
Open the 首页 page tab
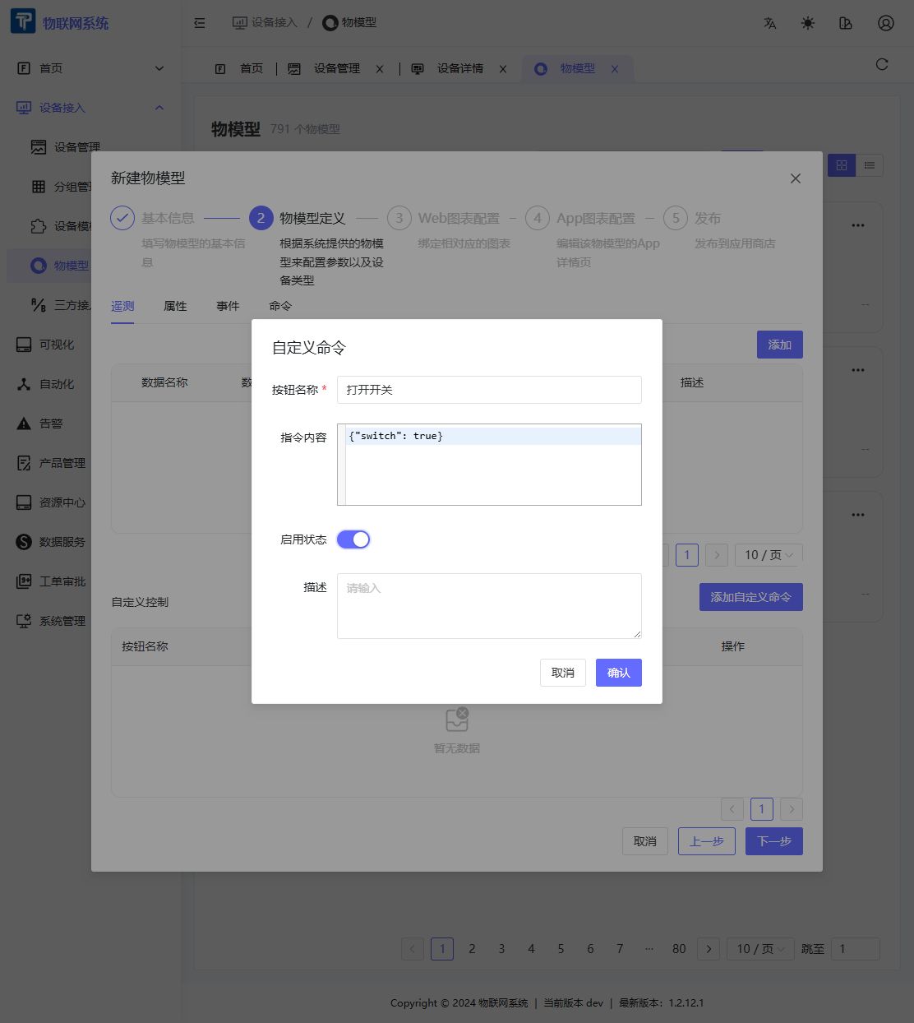[x=239, y=69]
